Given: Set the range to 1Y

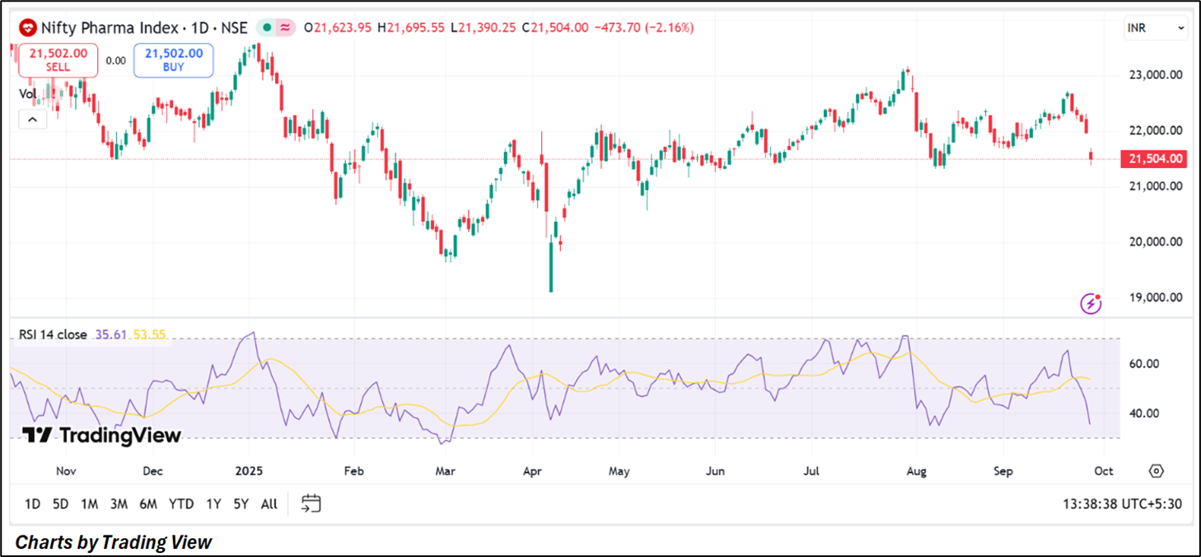Looking at the screenshot, I should tap(213, 504).
